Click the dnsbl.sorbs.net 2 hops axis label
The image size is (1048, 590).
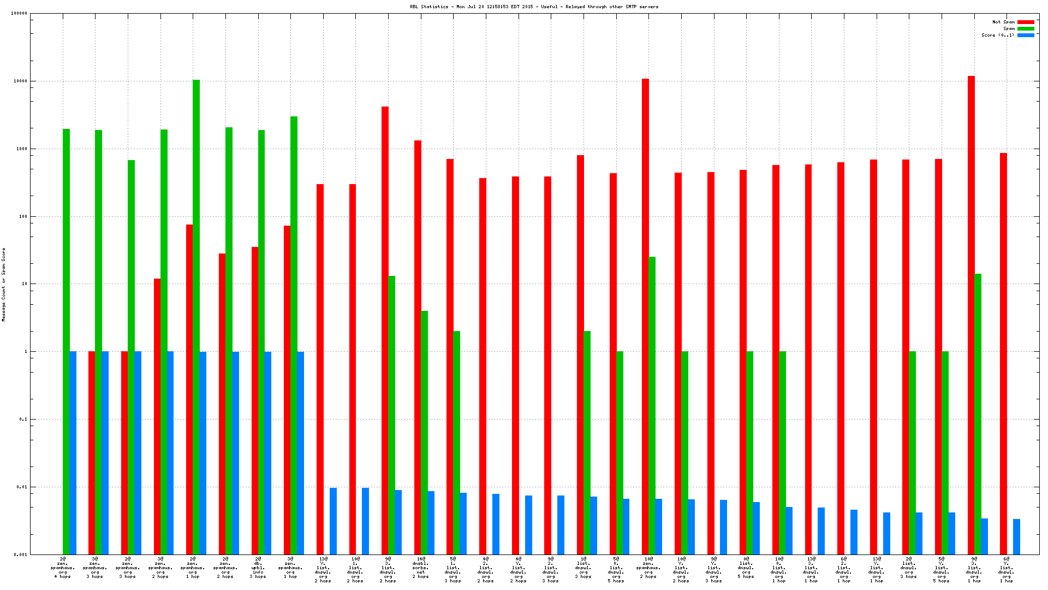click(x=420, y=568)
